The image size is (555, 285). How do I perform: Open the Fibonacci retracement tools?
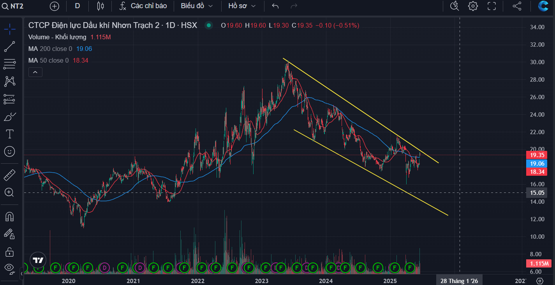coord(10,64)
